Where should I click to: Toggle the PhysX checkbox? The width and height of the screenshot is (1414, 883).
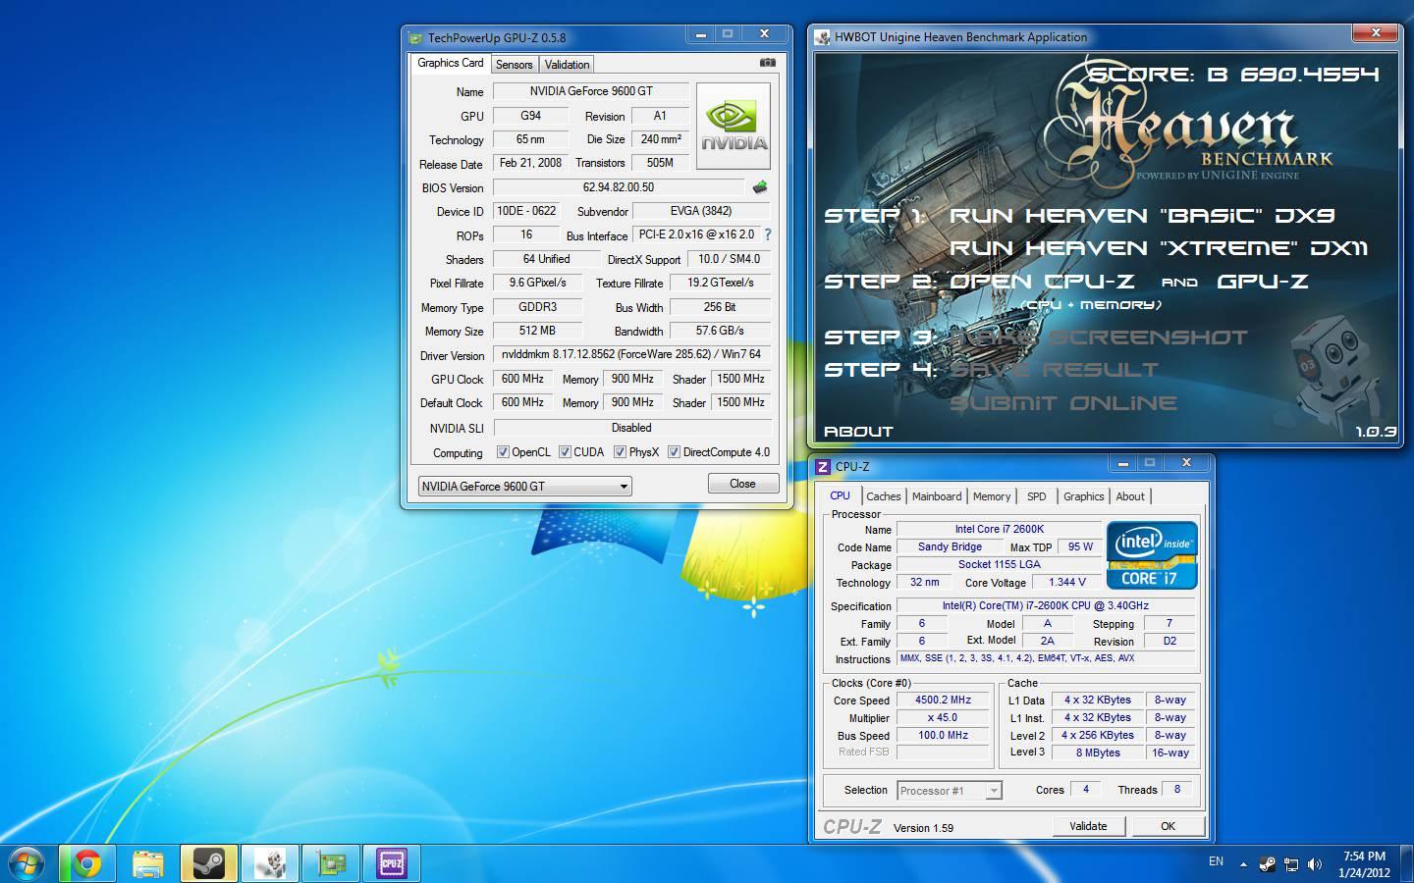tap(620, 452)
